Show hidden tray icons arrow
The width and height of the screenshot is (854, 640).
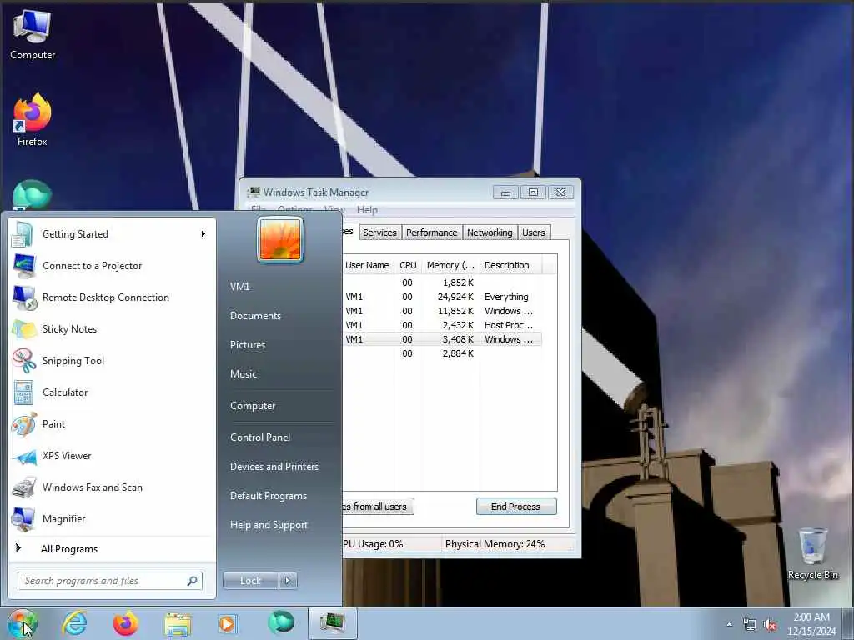(729, 625)
